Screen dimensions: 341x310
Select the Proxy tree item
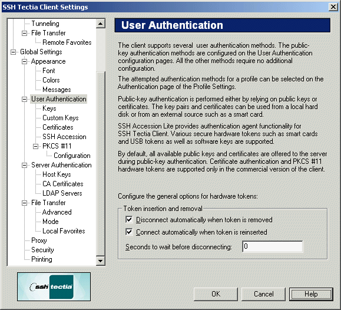click(x=39, y=240)
